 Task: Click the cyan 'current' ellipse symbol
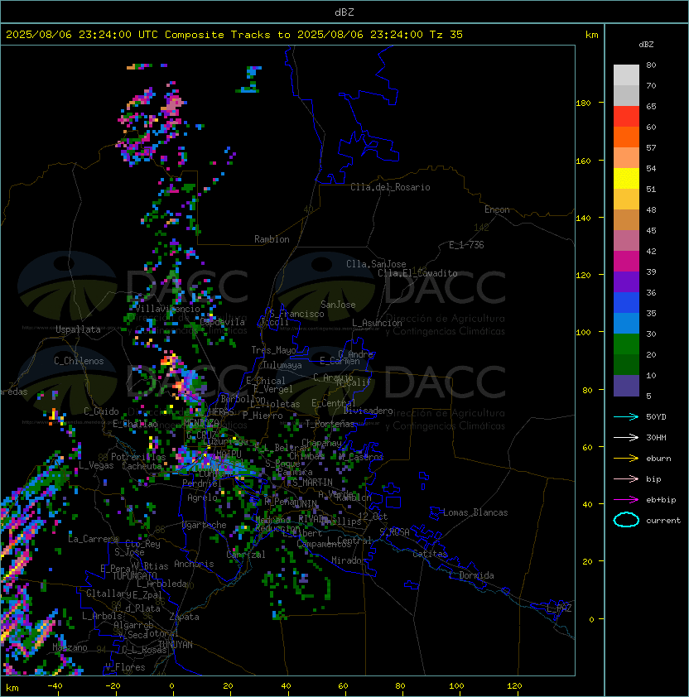(626, 520)
